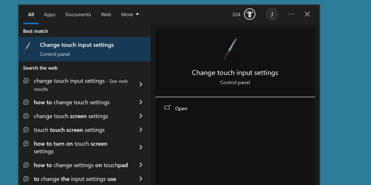Switch to the Apps tab
This screenshot has height=185, width=371.
click(x=49, y=14)
